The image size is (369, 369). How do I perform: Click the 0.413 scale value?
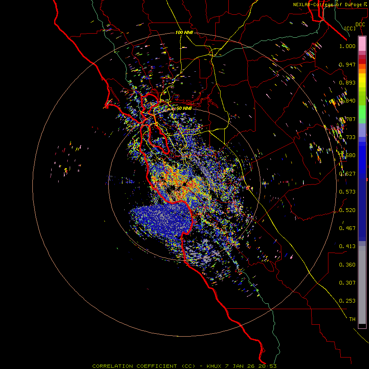pos(347,246)
